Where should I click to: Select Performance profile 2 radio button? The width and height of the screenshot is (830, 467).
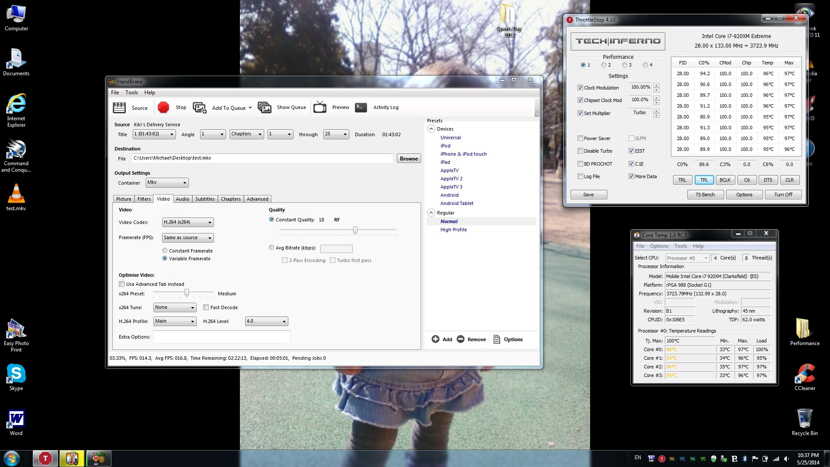click(604, 65)
